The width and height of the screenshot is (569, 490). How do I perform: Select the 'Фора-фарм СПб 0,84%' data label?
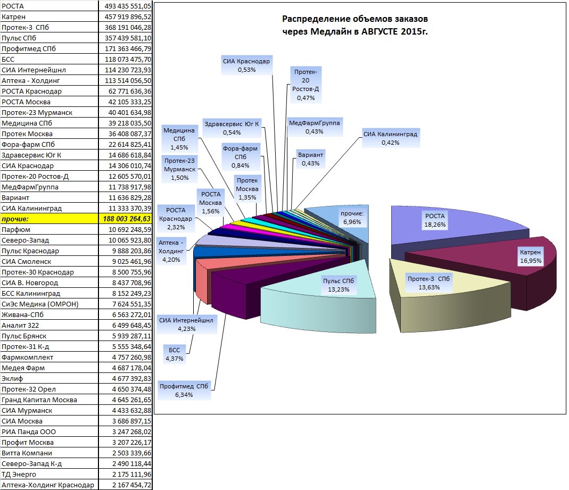point(240,157)
